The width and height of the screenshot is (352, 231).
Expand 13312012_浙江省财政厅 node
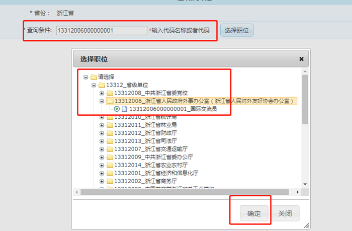(x=102, y=133)
